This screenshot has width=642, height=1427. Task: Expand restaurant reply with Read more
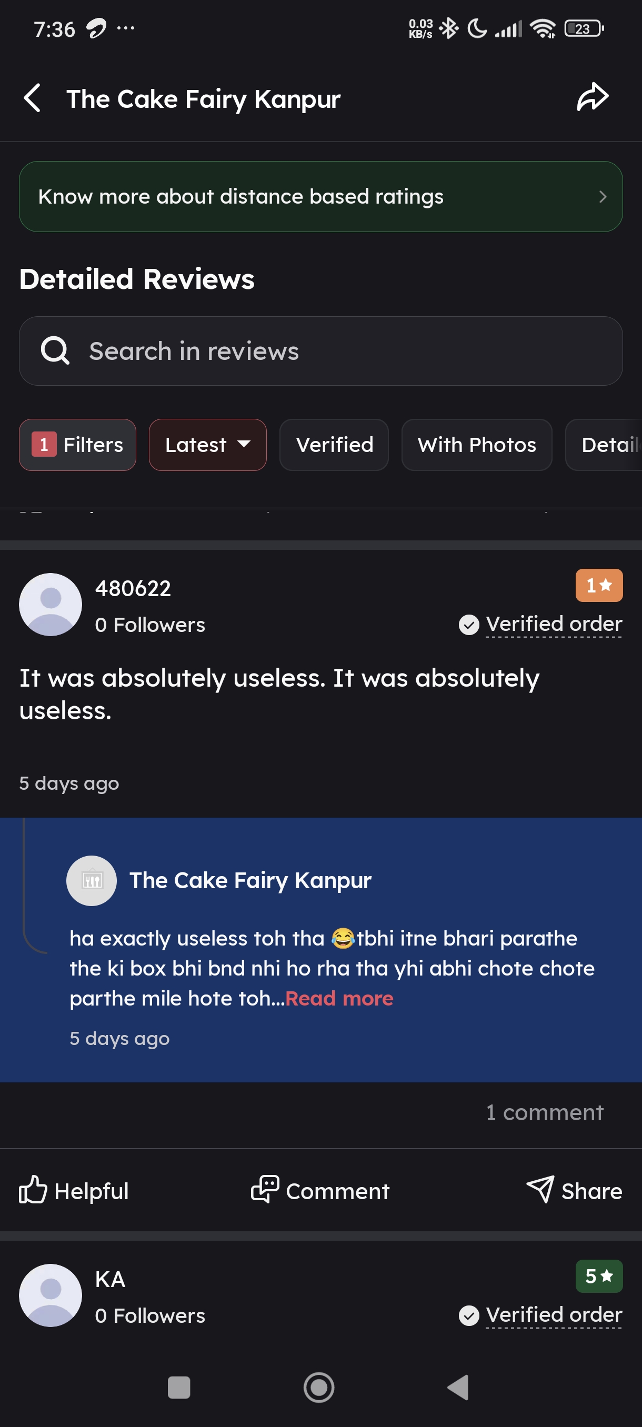(x=339, y=998)
